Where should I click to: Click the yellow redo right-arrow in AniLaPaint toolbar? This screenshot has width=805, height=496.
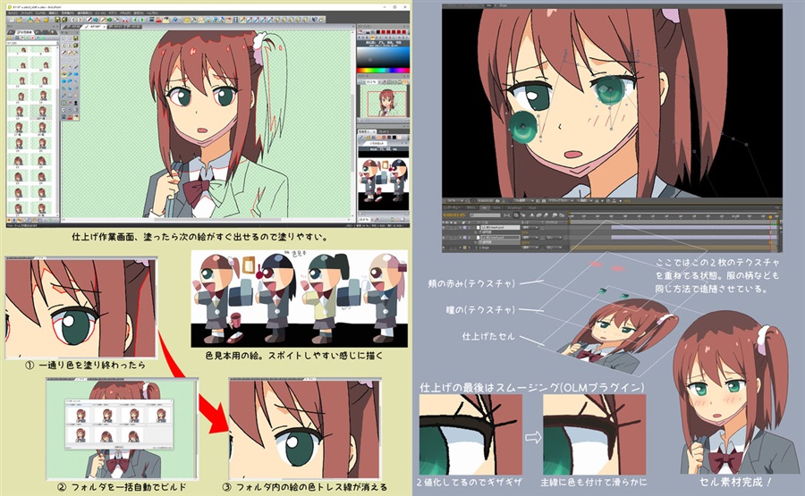pos(80,20)
